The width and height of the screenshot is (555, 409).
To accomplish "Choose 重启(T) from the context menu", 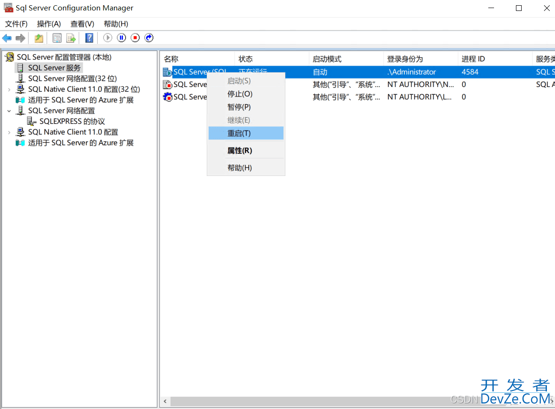I will tap(246, 133).
